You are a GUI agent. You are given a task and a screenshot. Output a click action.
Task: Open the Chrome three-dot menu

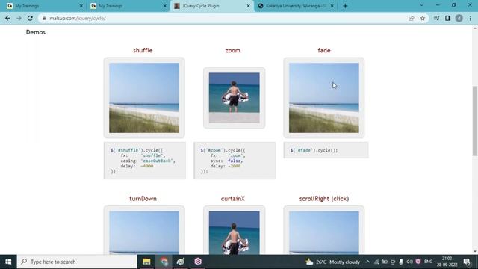click(471, 18)
